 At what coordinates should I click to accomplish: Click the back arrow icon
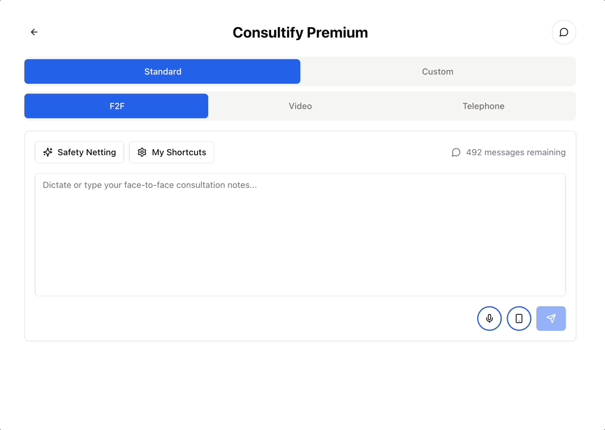tap(34, 32)
